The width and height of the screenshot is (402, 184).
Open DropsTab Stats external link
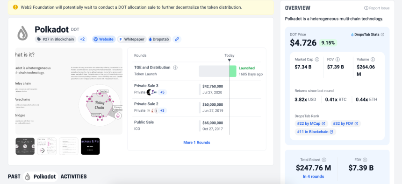tap(368, 34)
